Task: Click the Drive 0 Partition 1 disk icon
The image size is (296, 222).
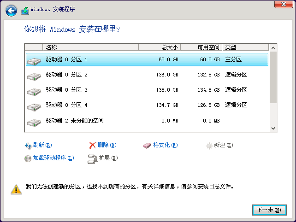Action: pos(34,60)
